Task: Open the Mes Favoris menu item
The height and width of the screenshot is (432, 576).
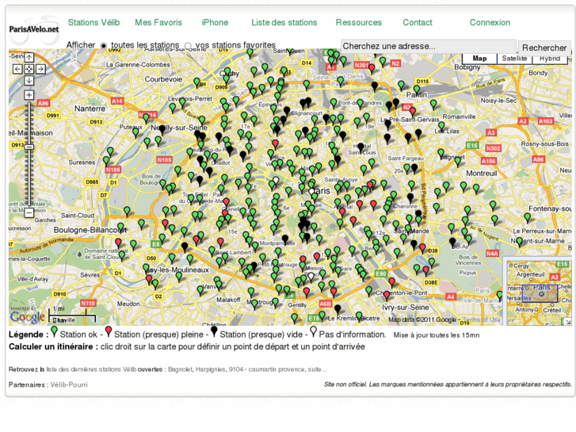Action: point(158,22)
